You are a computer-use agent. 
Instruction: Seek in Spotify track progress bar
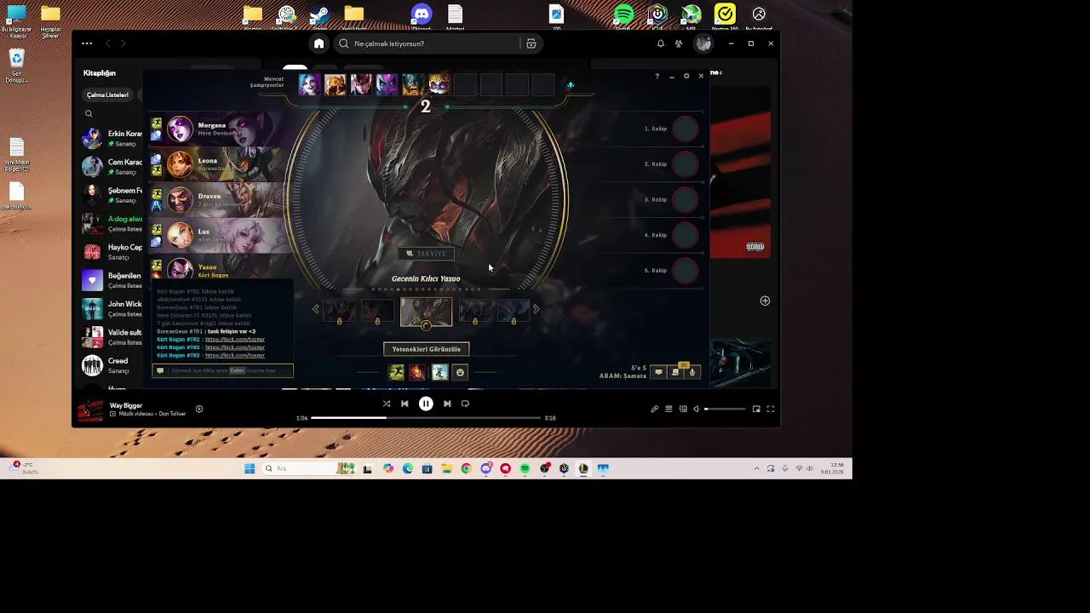point(426,418)
